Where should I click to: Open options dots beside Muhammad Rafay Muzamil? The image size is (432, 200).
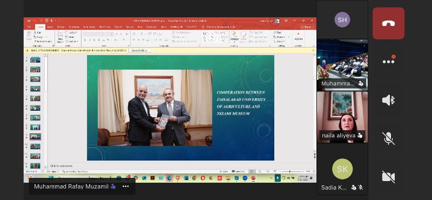coord(126,186)
